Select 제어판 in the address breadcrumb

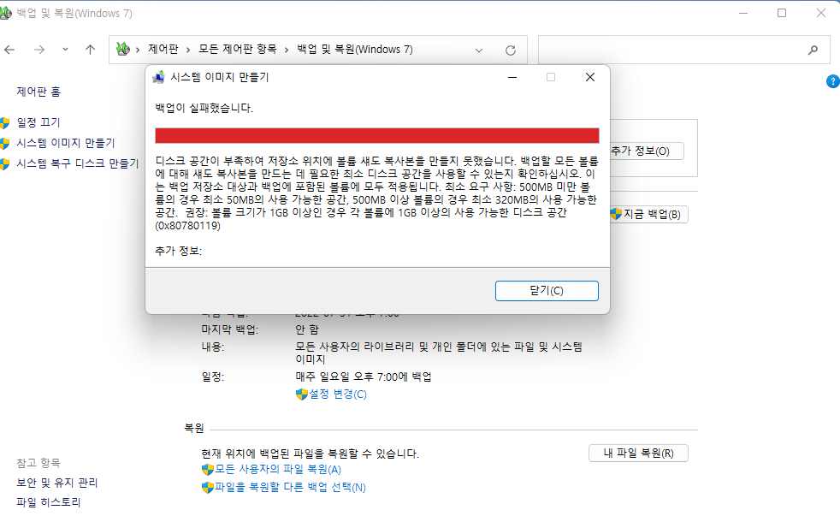tap(163, 50)
